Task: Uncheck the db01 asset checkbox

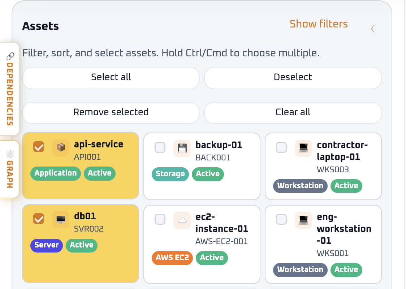Action: pos(39,219)
